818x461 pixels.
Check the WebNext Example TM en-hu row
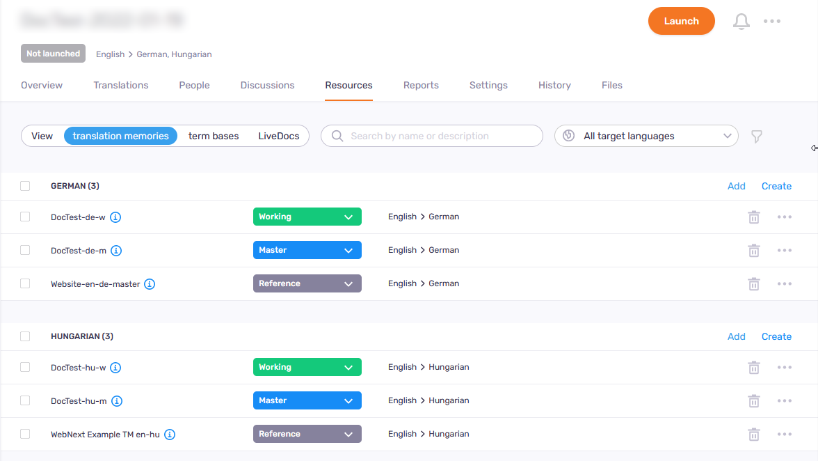[25, 434]
